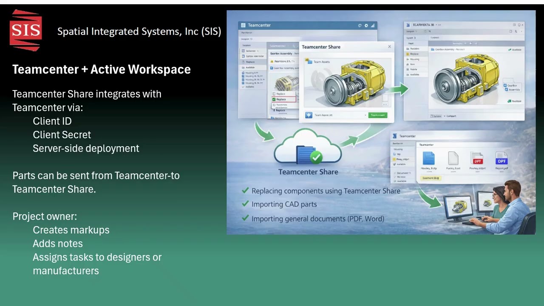
Task: Click the Teamcenter + Active Workspace heading
Action: [x=101, y=69]
